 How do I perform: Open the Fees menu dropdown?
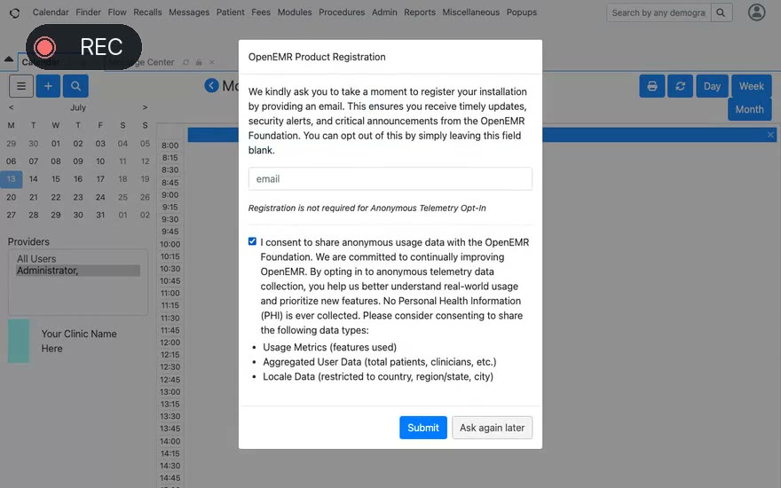click(261, 12)
